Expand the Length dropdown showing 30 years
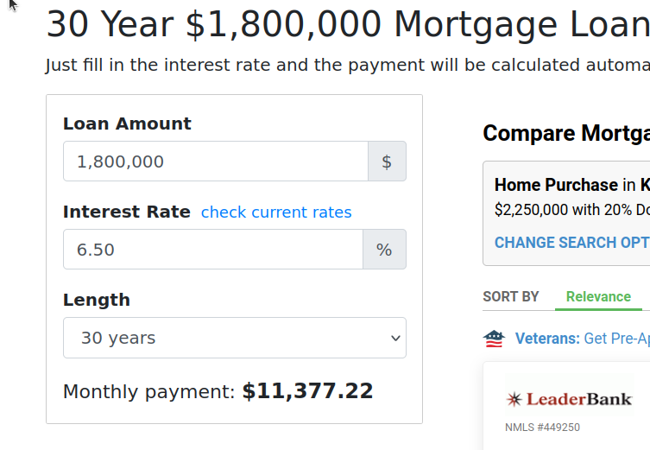This screenshot has height=450, width=650. (234, 338)
